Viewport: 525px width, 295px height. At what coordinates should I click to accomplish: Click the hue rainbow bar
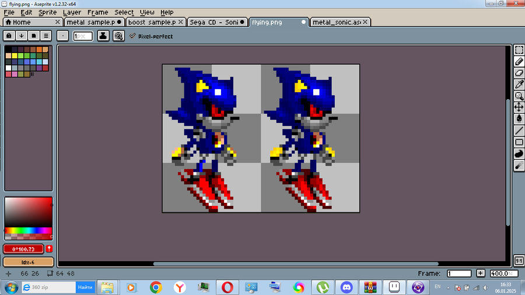point(28,230)
